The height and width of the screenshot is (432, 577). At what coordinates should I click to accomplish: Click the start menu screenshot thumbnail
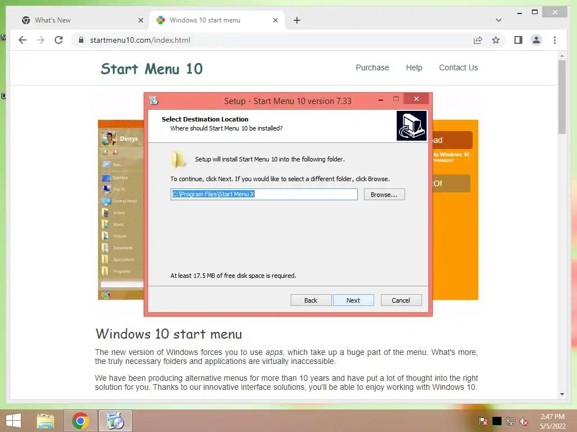[121, 210]
